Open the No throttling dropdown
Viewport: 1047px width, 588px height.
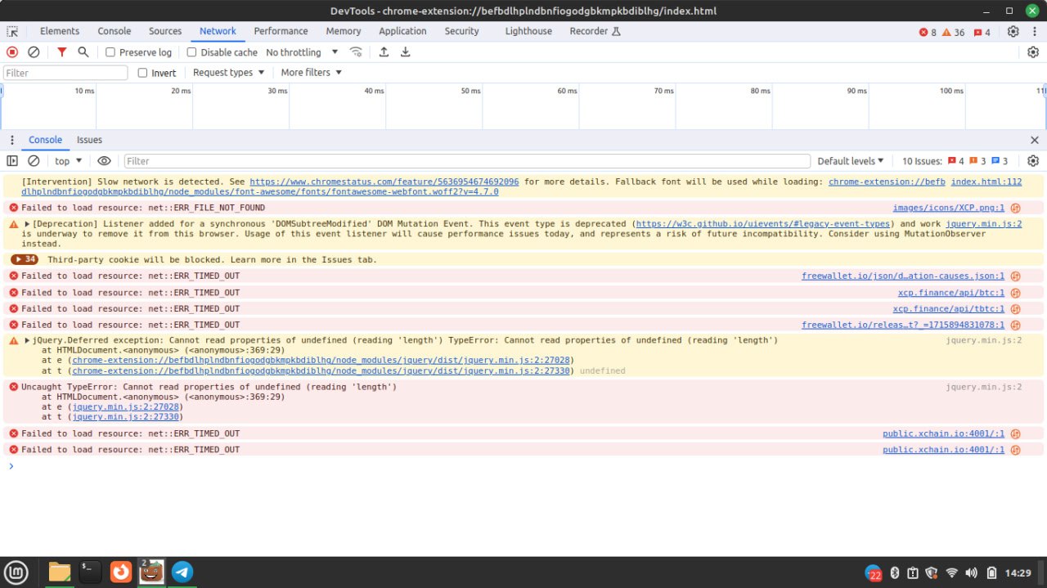pyautogui.click(x=299, y=52)
